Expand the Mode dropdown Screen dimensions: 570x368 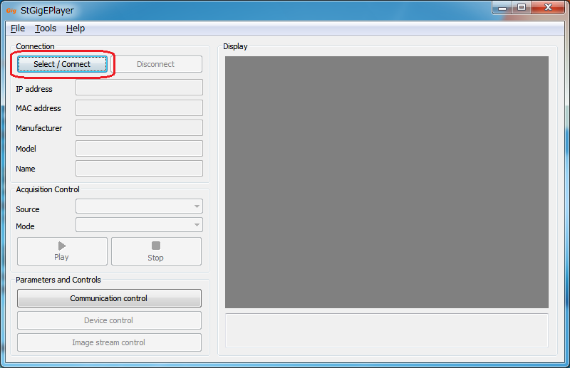click(x=139, y=225)
